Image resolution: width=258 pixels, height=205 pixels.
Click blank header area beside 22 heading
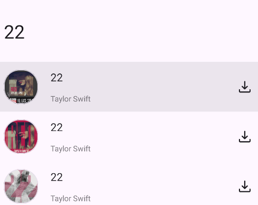click(x=141, y=32)
